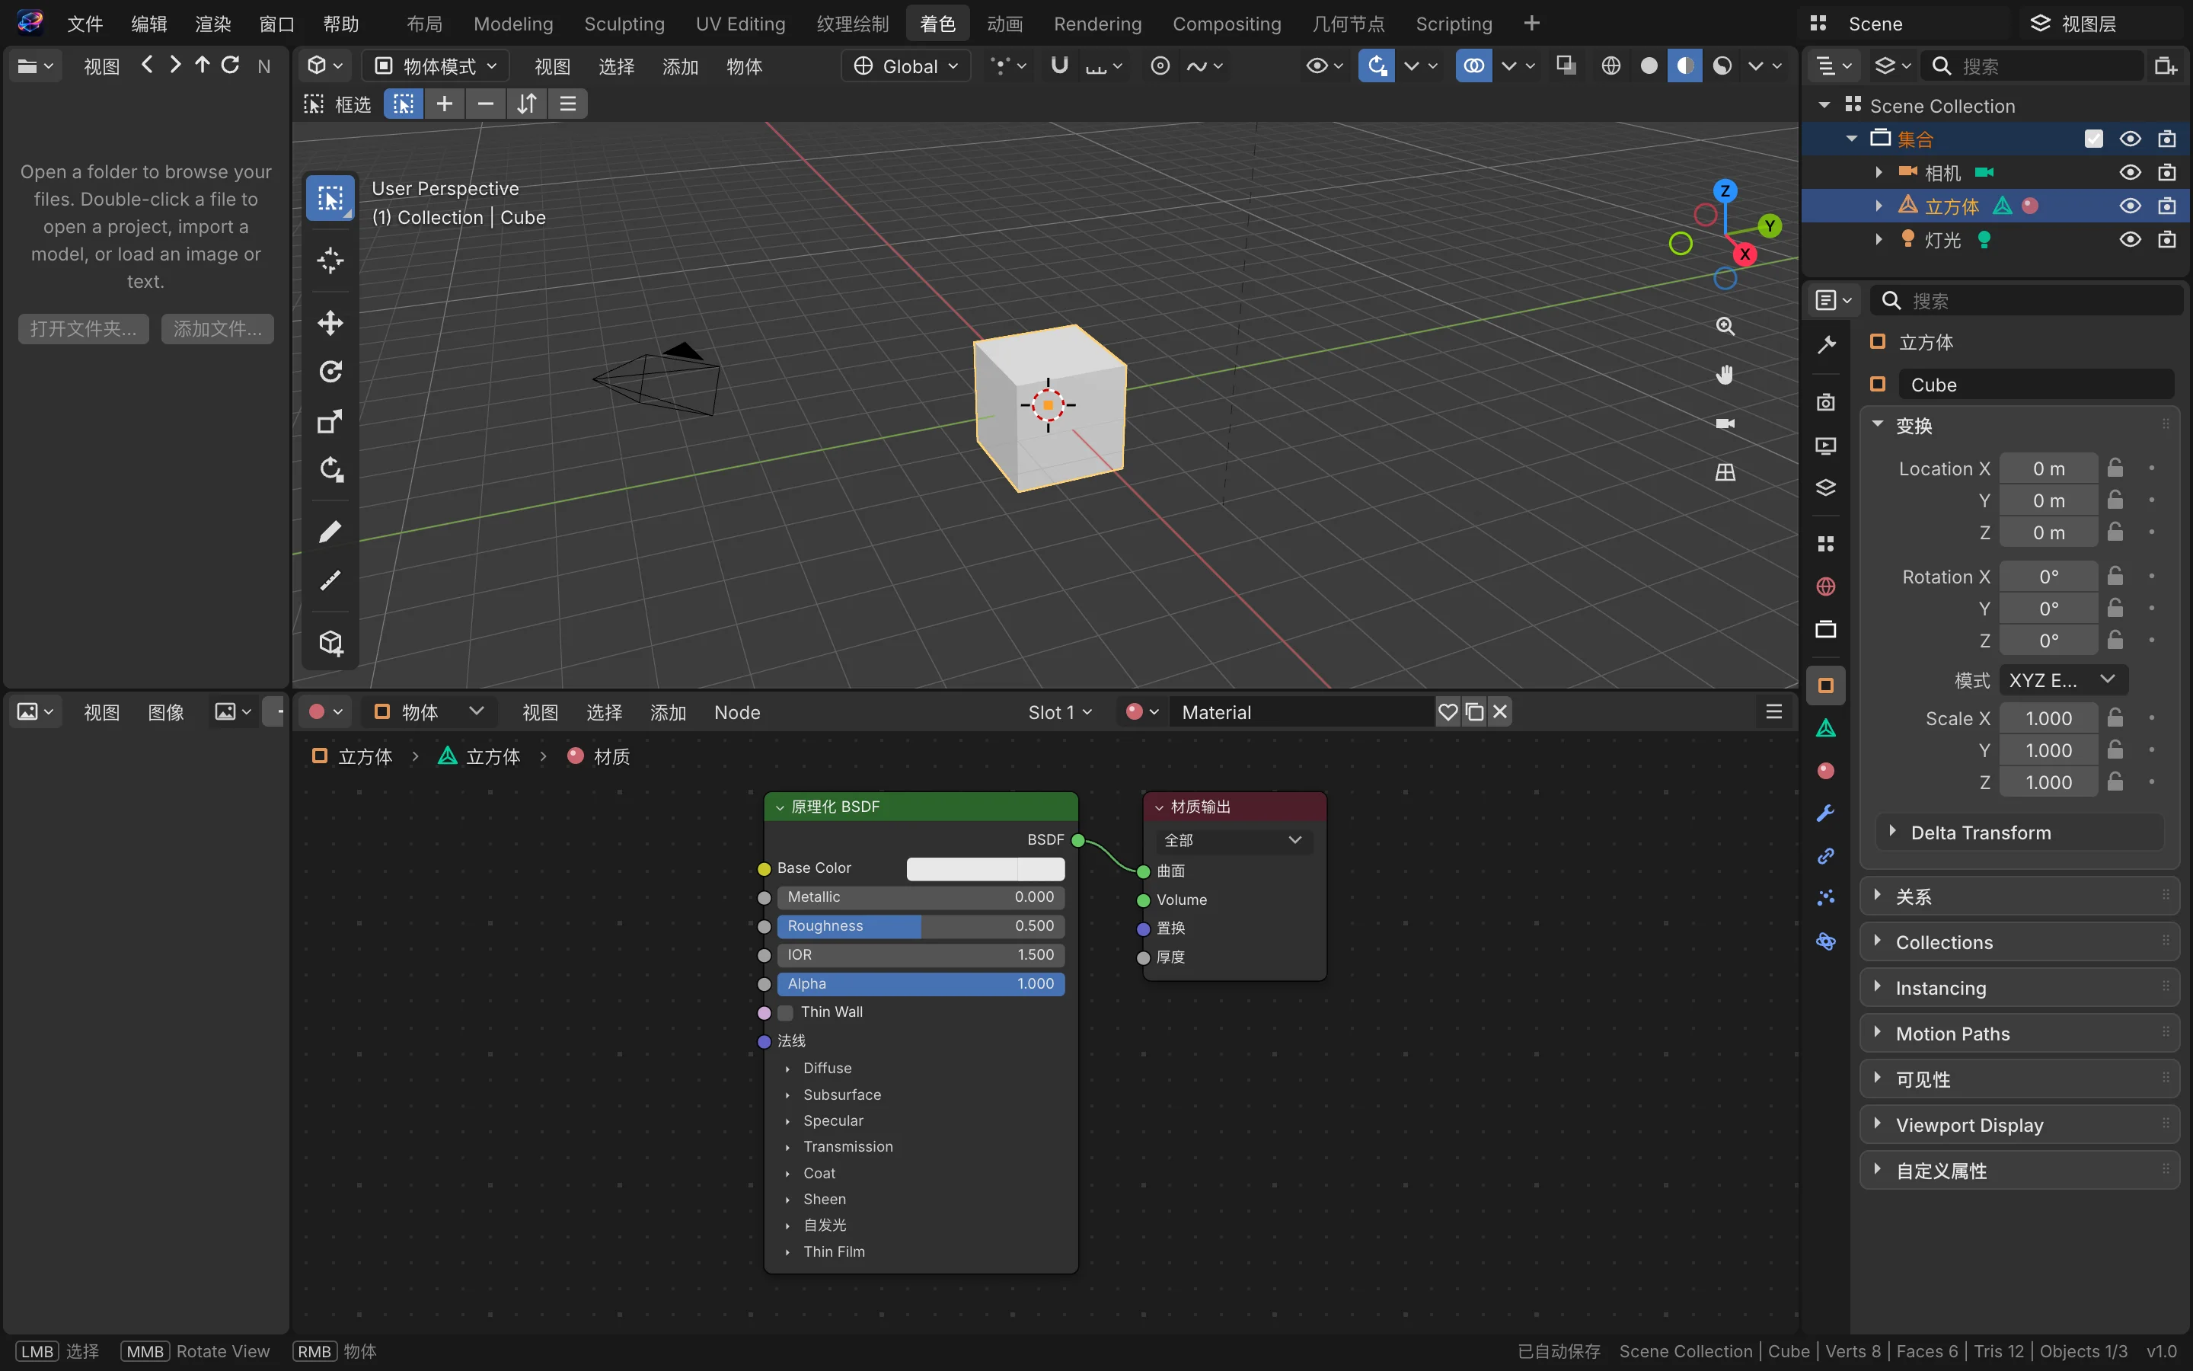This screenshot has height=1371, width=2193.
Task: Activate the Scale tool
Action: tap(330, 422)
